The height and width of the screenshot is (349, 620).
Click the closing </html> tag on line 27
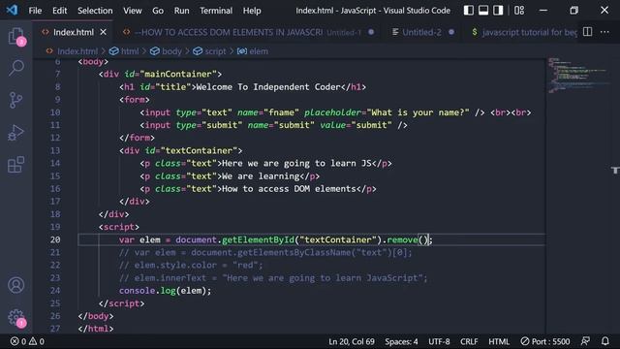tap(96, 329)
